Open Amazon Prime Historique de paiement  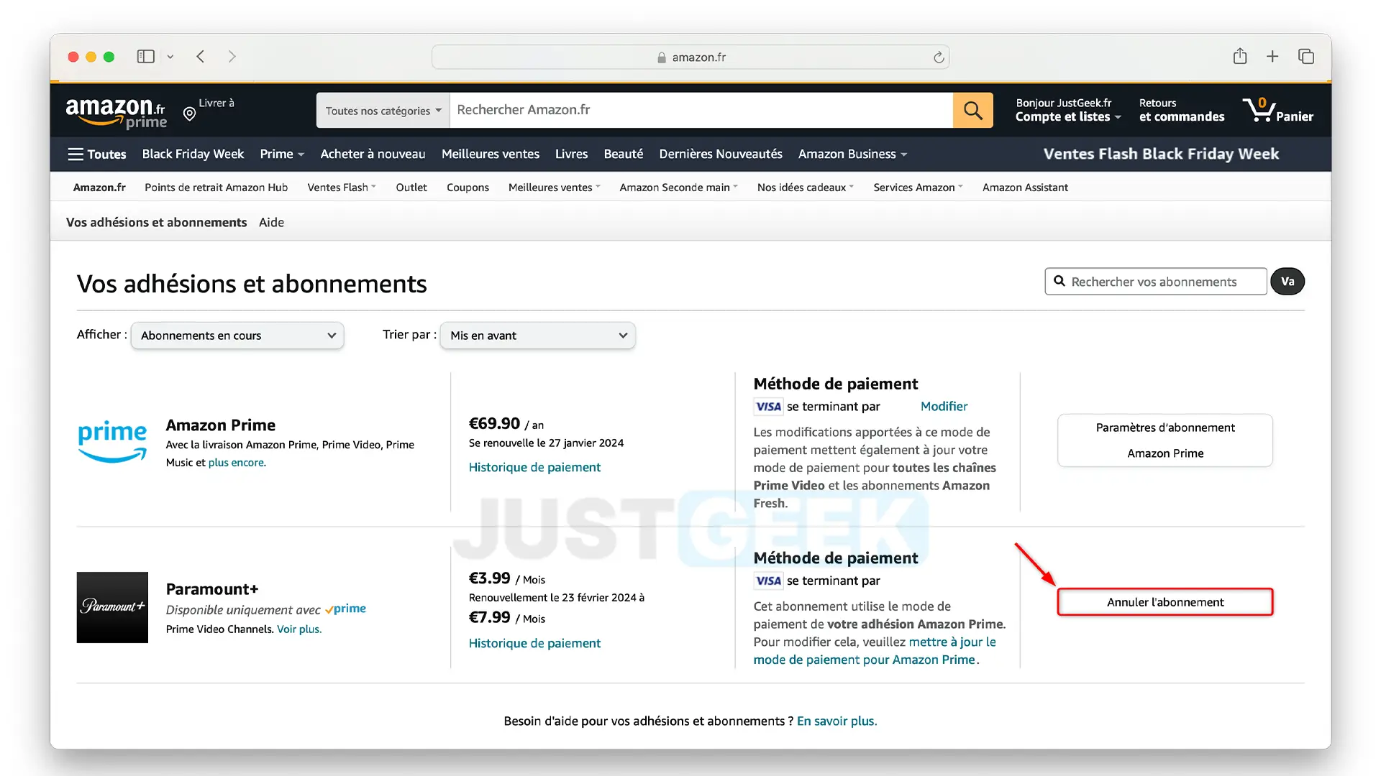pyautogui.click(x=534, y=468)
